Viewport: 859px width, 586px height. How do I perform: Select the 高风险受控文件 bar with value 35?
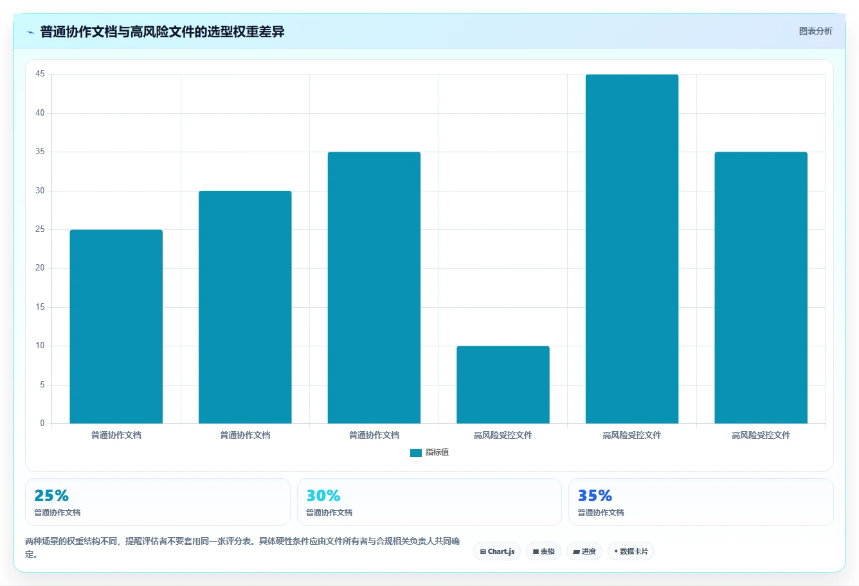761,288
